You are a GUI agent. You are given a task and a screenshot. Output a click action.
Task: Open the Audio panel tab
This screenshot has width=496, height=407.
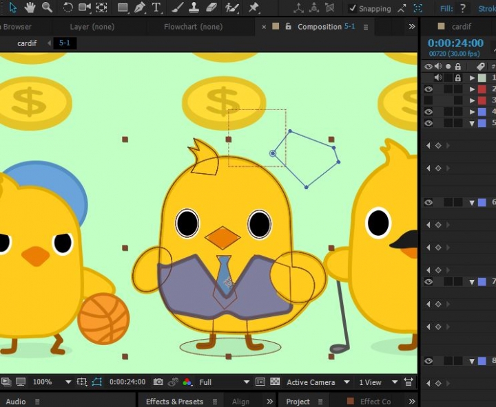tap(16, 401)
